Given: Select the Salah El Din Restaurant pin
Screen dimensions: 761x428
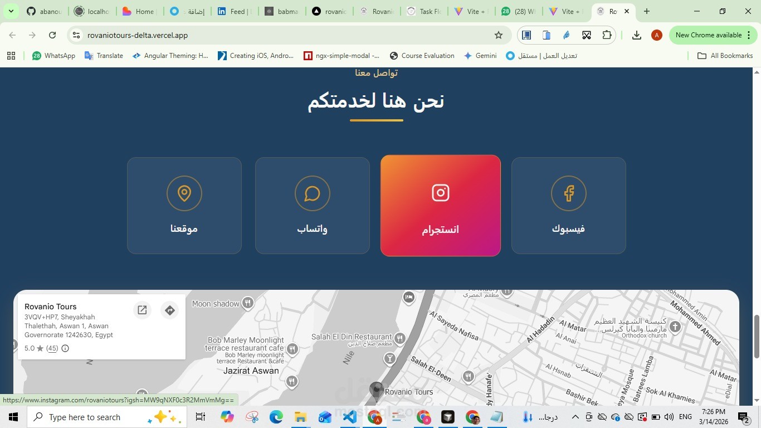Looking at the screenshot, I should [x=399, y=338].
